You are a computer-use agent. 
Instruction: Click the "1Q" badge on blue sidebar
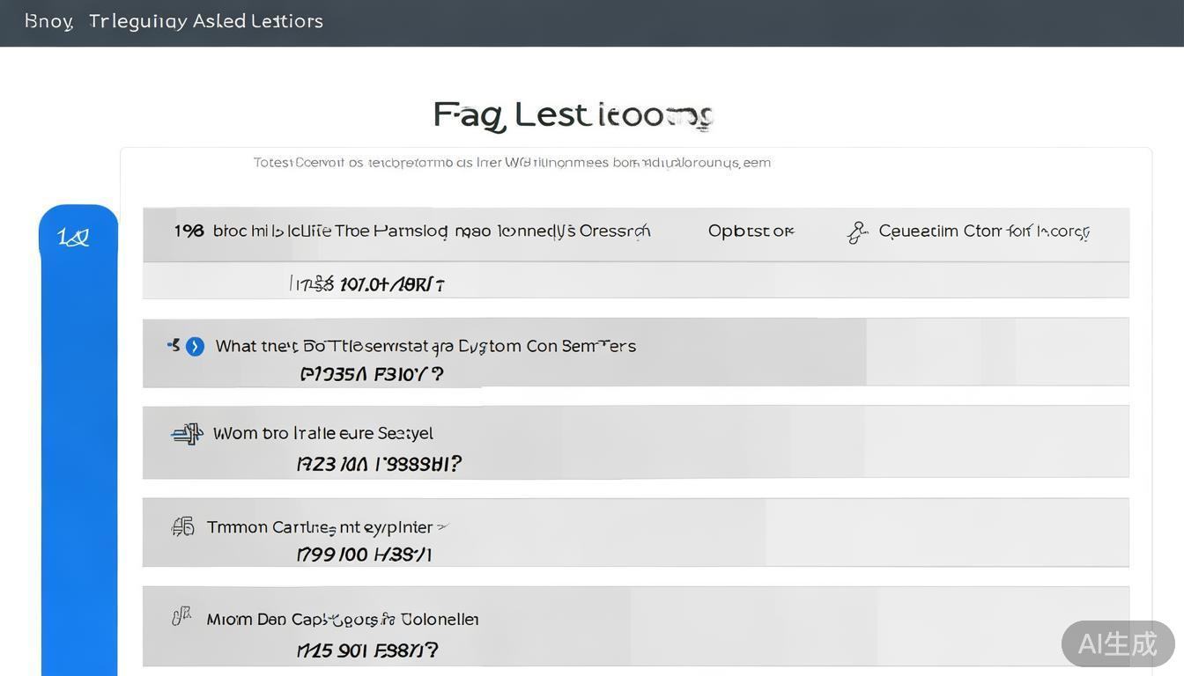click(74, 238)
